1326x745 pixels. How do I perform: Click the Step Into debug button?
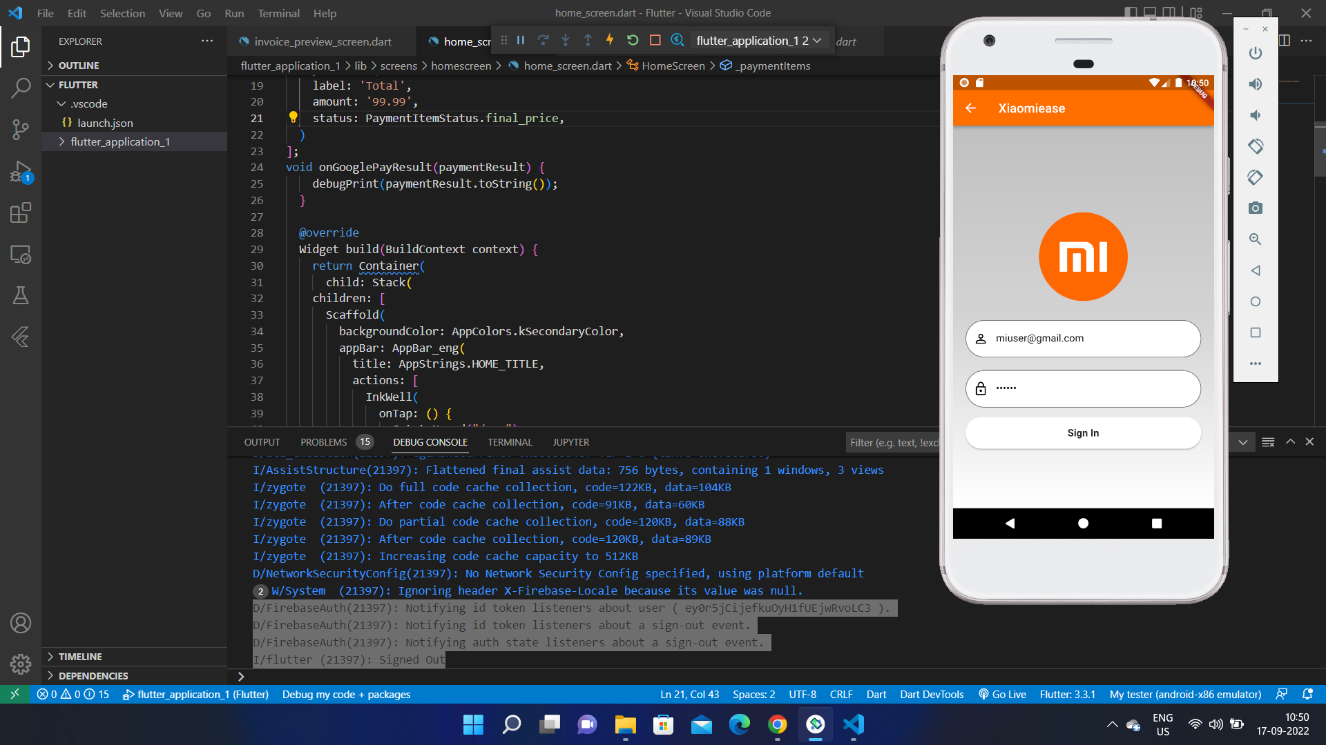pyautogui.click(x=566, y=41)
